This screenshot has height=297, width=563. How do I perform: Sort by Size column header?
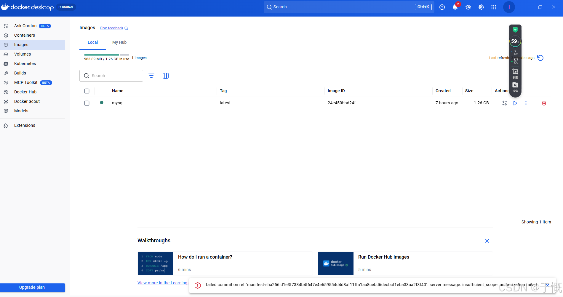click(469, 91)
